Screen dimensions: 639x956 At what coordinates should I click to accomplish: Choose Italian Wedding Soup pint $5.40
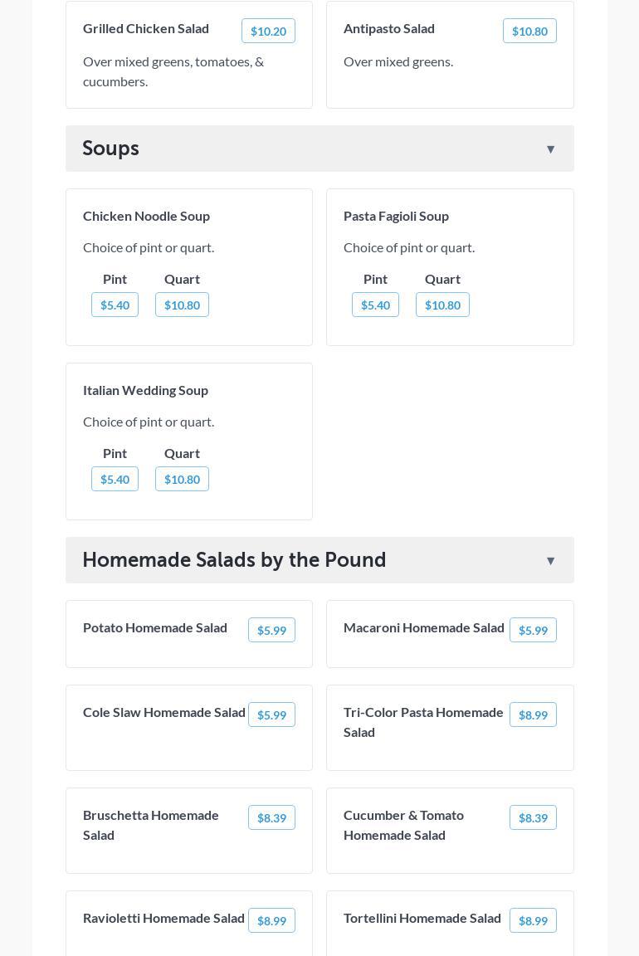point(115,480)
